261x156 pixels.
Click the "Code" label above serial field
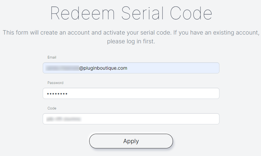coord(52,108)
